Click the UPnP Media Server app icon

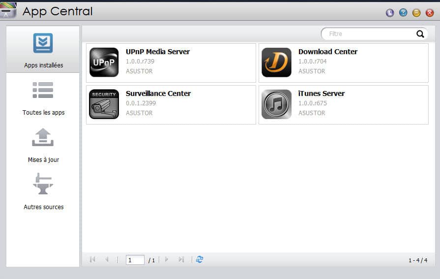tap(104, 62)
